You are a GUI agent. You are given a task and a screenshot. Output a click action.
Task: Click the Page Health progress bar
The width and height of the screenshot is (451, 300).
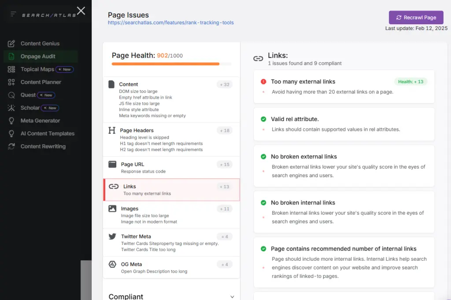(x=171, y=64)
